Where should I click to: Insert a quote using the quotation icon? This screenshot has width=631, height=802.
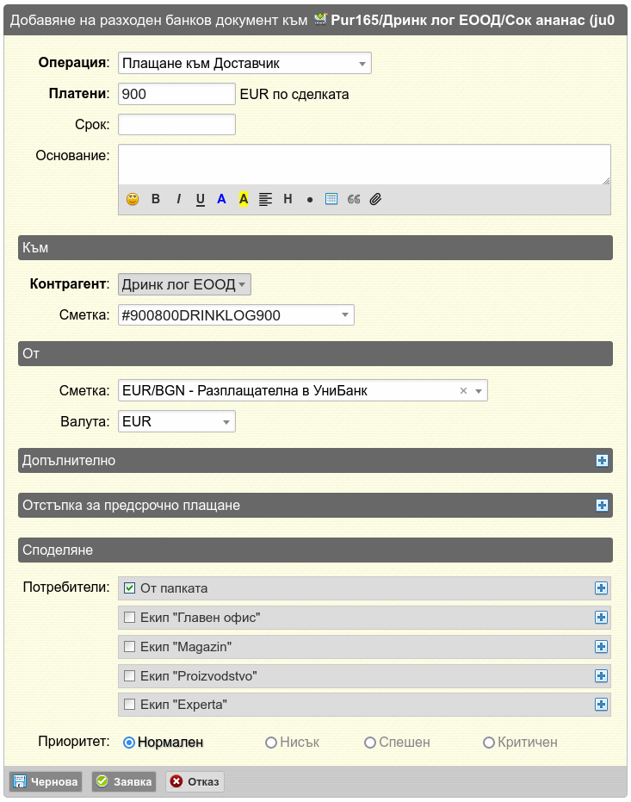click(x=354, y=199)
